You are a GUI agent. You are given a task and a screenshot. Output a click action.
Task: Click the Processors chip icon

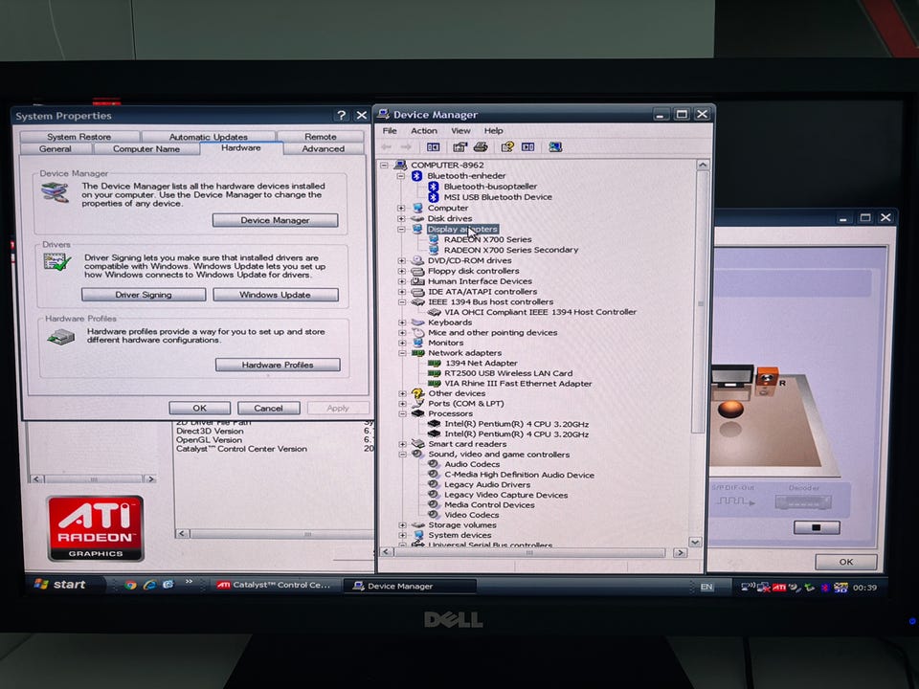417,413
